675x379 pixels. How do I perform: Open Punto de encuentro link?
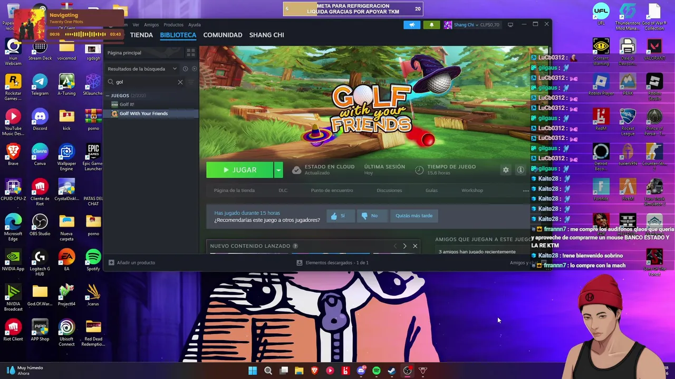(332, 191)
